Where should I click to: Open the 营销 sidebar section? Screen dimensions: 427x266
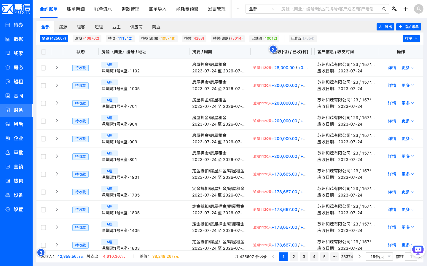pos(16,167)
